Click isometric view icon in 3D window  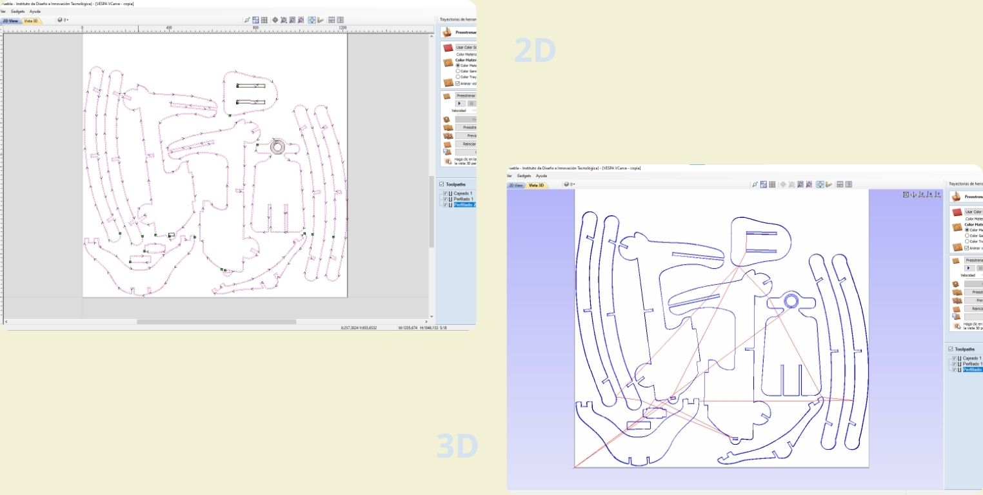[913, 194]
